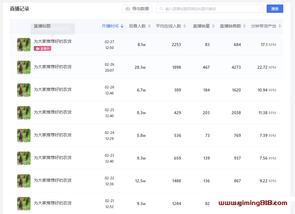Open thumbnail of the 02-22 12:36 livestream
Viewport: 295px width, 214px height.
(x=24, y=181)
